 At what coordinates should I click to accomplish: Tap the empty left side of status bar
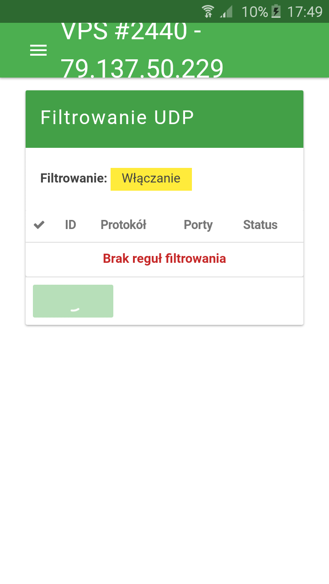[x=91, y=11]
